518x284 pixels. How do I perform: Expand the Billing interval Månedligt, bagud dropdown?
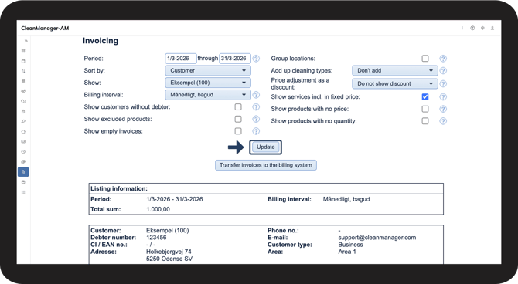pyautogui.click(x=208, y=95)
